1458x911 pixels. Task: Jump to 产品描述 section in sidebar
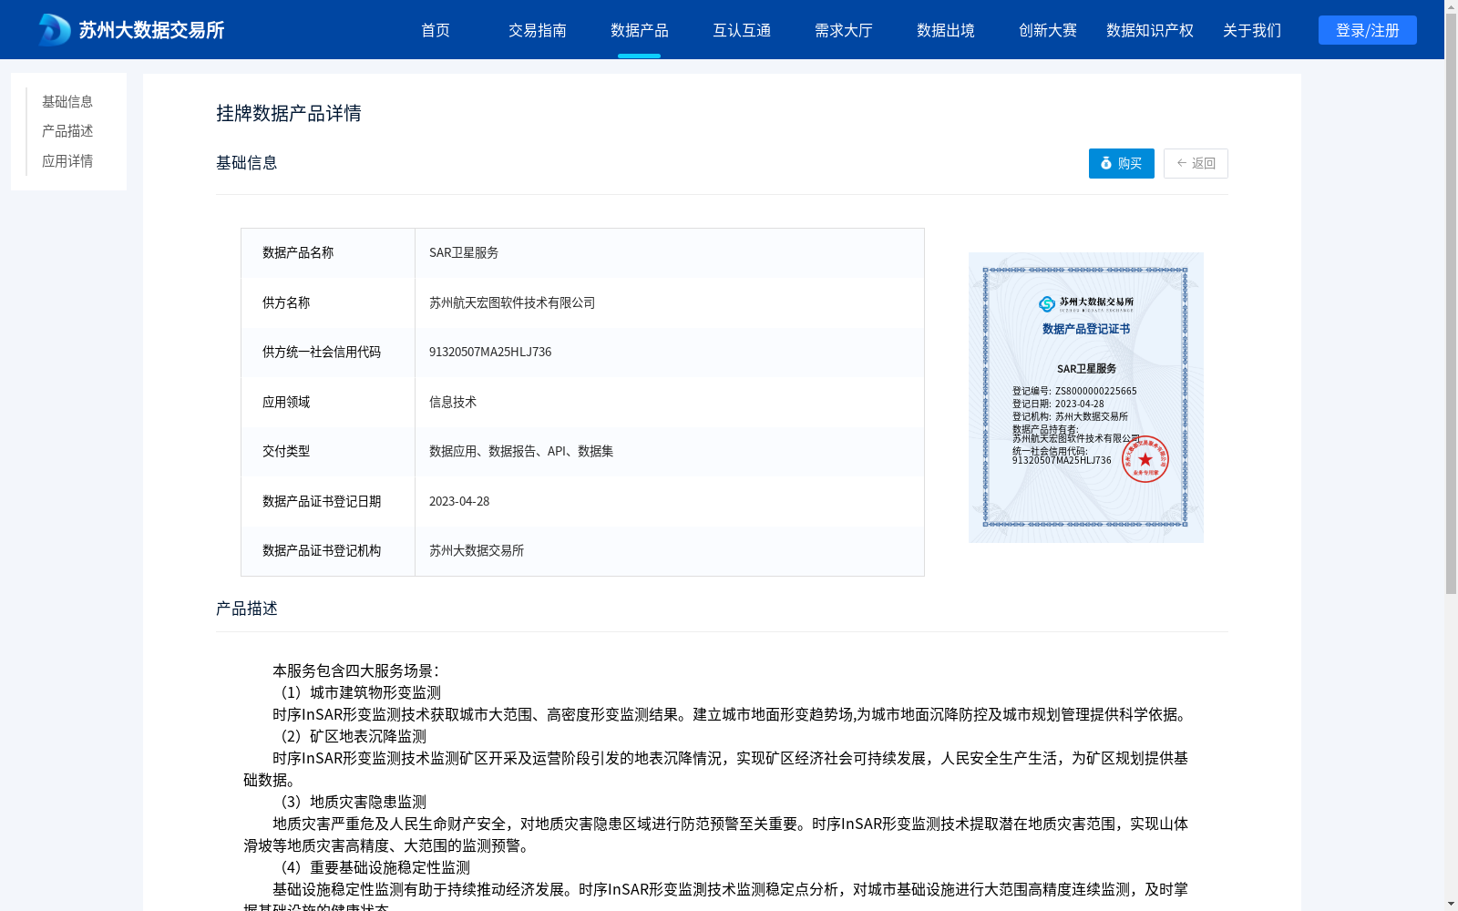point(67,131)
